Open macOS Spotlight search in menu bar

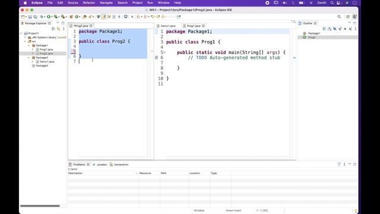[332, 2]
